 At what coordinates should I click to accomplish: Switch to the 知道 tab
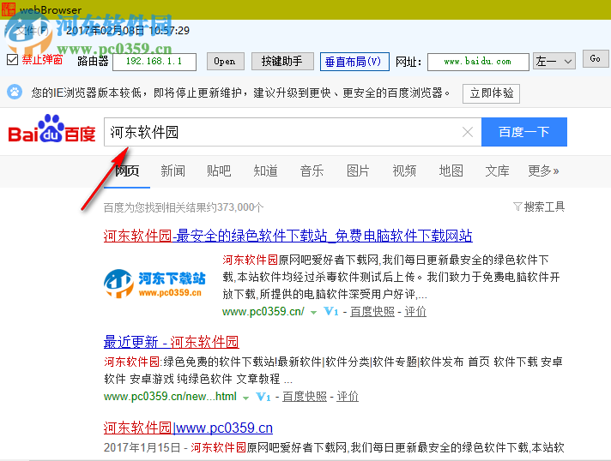coord(265,171)
